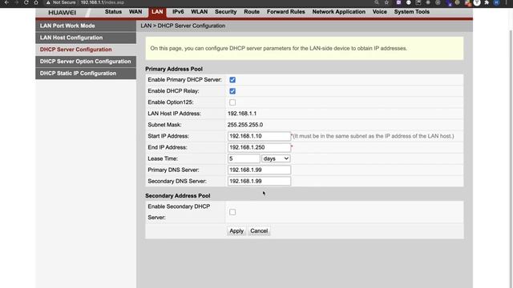The height and width of the screenshot is (288, 513).
Task: Click the Secondary DNS Server field
Action: [x=259, y=182]
